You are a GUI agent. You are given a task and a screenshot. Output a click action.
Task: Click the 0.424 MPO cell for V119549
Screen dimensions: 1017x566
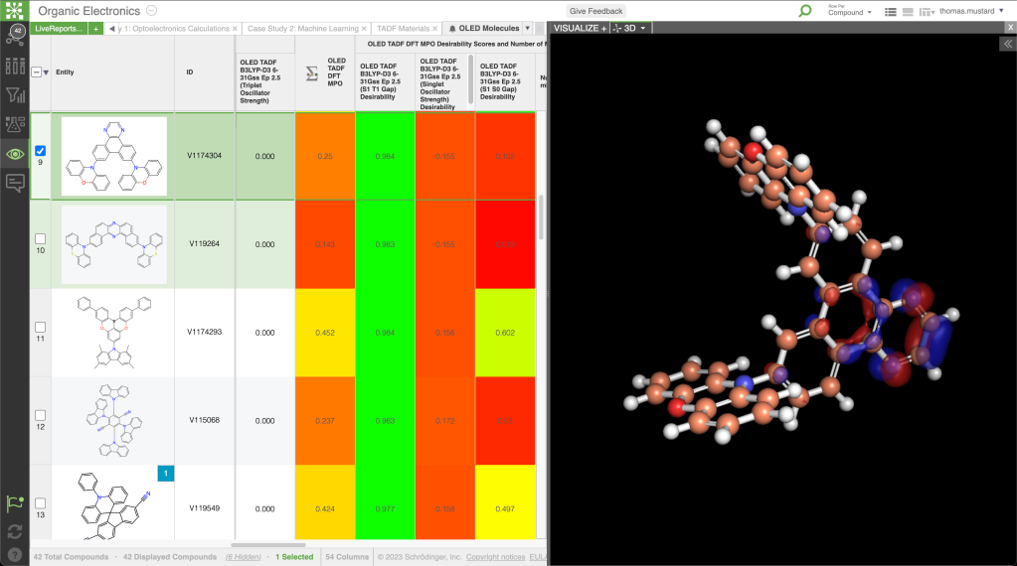(x=325, y=509)
